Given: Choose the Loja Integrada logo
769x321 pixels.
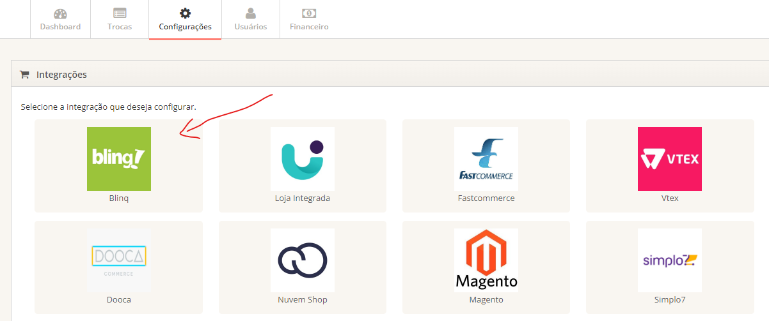Looking at the screenshot, I should [303, 159].
